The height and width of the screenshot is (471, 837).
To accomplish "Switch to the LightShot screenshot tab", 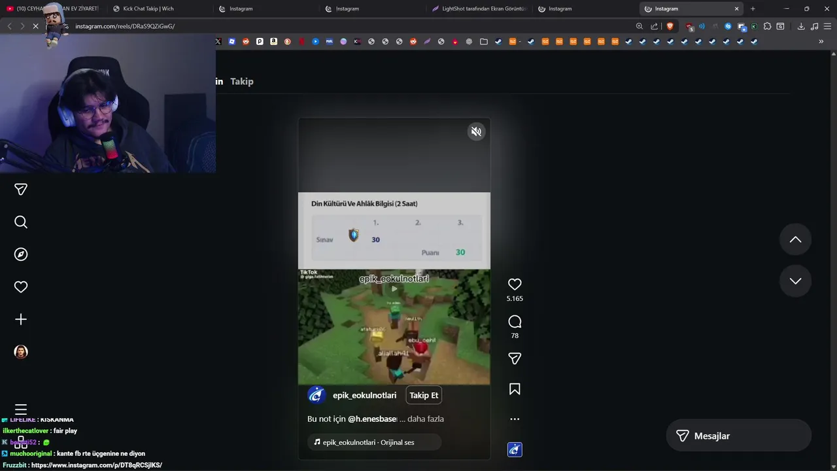I will coord(479,9).
